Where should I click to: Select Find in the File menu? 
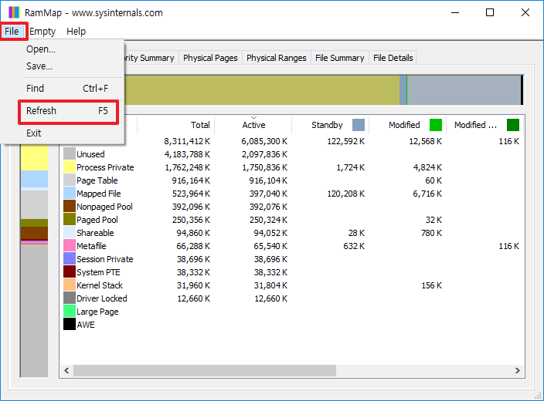(67, 89)
